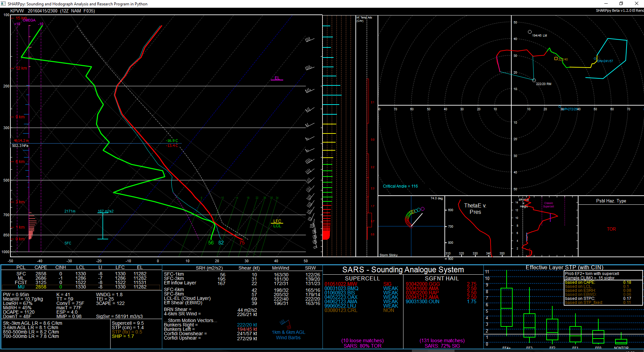Open SARS hail analog 93042000.GGG

click(423, 284)
